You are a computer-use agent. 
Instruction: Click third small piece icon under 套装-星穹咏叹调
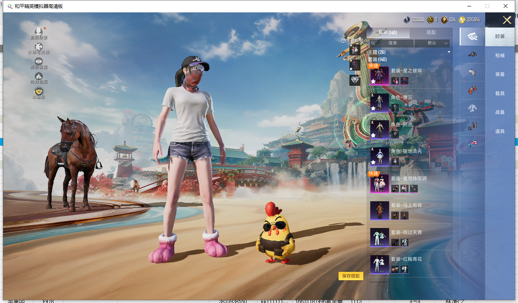click(x=414, y=189)
